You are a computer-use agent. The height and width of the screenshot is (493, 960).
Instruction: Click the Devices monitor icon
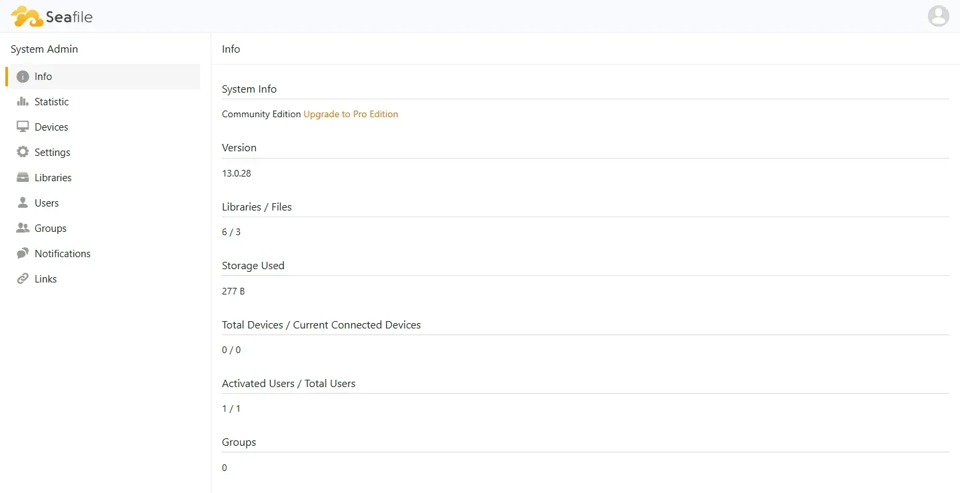point(23,127)
